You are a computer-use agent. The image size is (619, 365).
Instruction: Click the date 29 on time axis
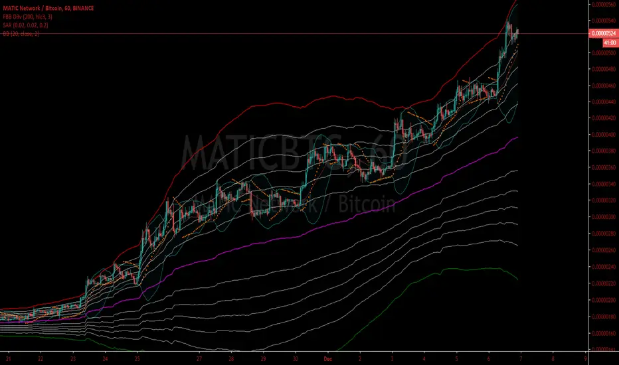[x=263, y=358]
